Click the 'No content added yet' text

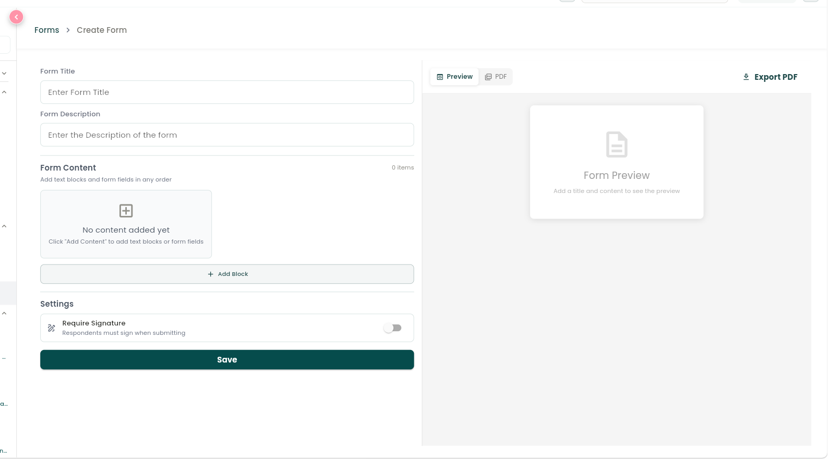point(126,230)
